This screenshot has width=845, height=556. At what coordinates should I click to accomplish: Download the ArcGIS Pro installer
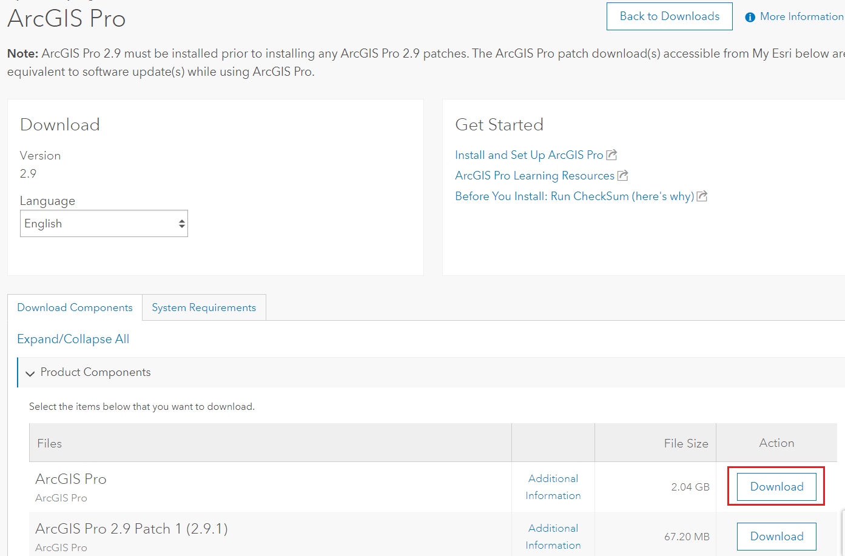776,486
